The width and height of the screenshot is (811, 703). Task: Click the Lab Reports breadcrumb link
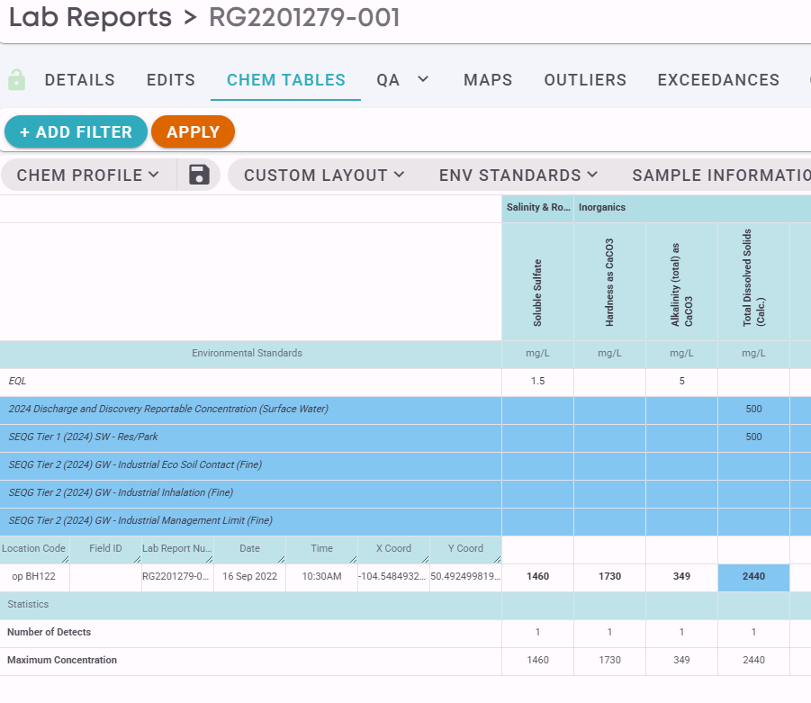tap(90, 17)
